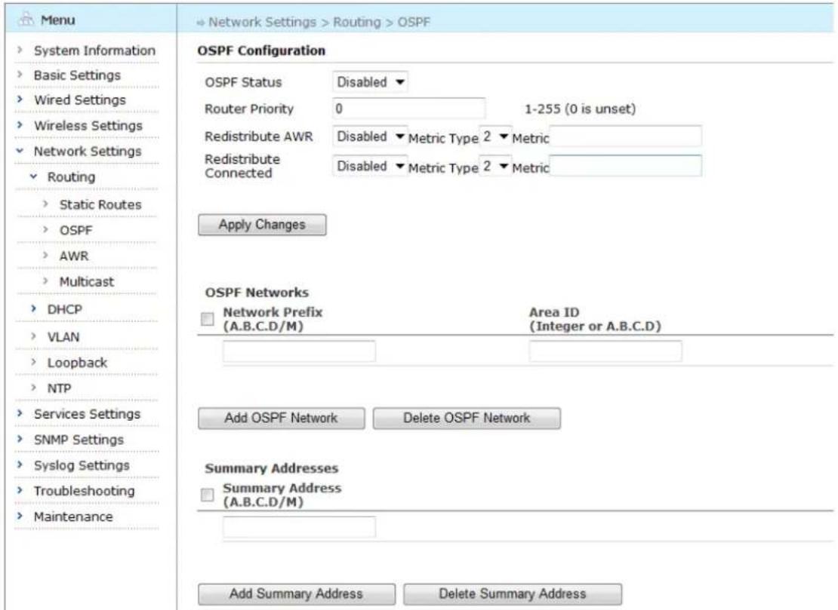Image resolution: width=838 pixels, height=610 pixels.
Task: Click the Menu header icon
Action: [x=26, y=19]
